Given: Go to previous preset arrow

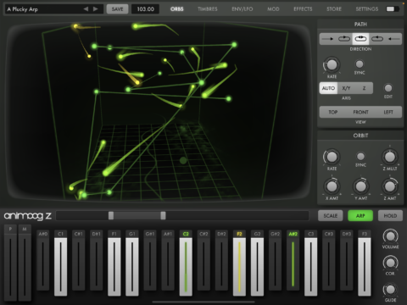Looking at the screenshot, I should click(x=86, y=9).
